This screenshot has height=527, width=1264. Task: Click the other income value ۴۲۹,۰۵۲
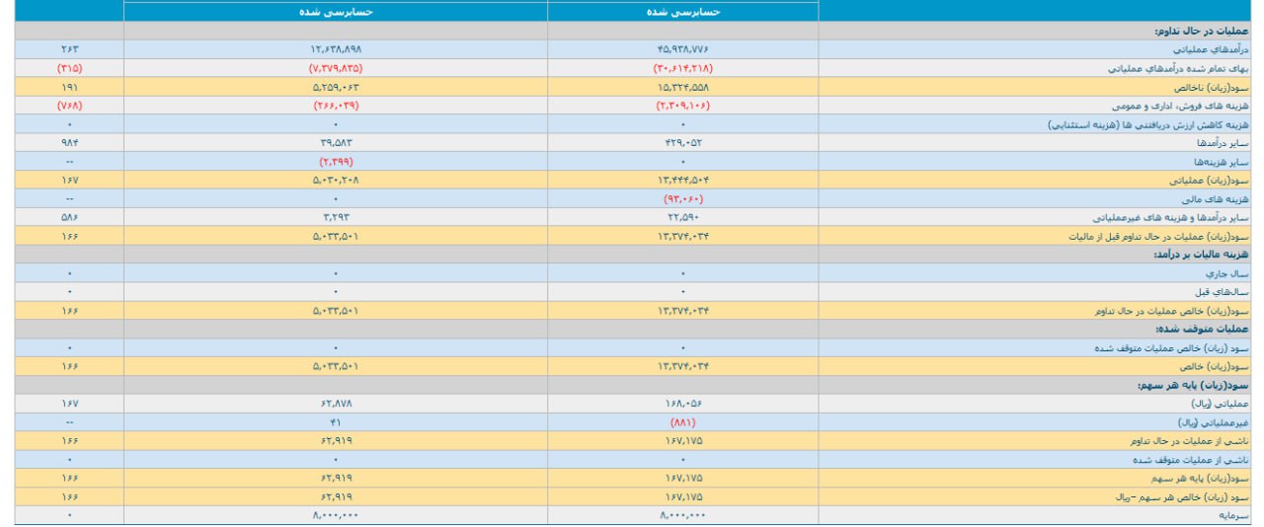click(x=682, y=143)
